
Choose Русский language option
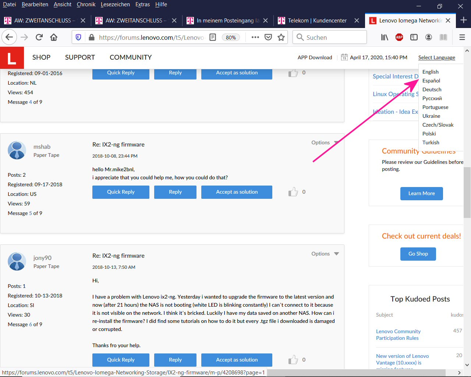[x=432, y=98]
